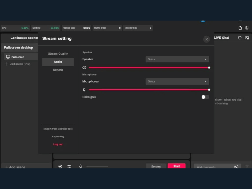This screenshot has height=189, width=252.
Task: Open the emoji picker in comment box
Action: [236, 167]
